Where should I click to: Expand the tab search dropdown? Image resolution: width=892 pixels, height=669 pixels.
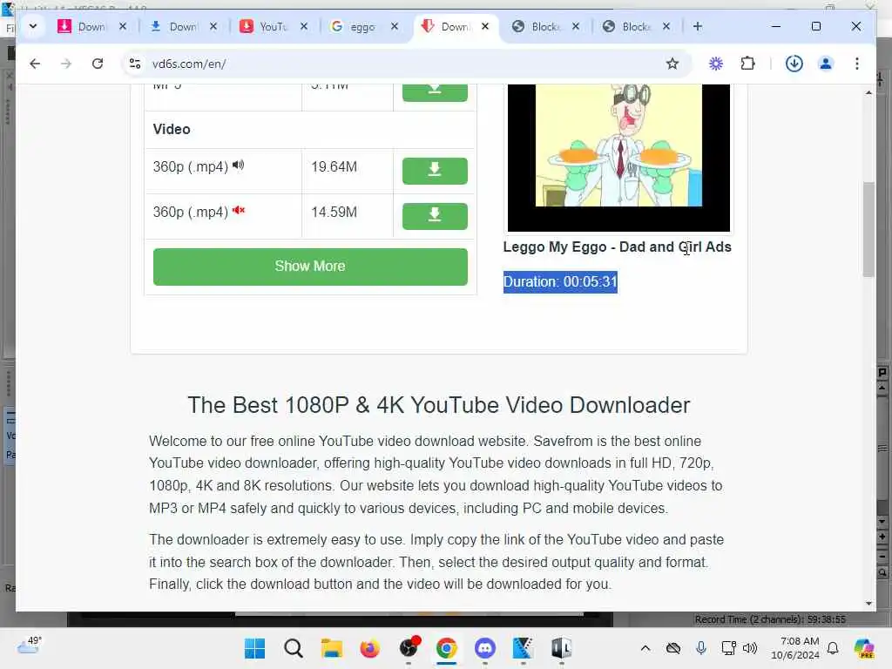33,26
